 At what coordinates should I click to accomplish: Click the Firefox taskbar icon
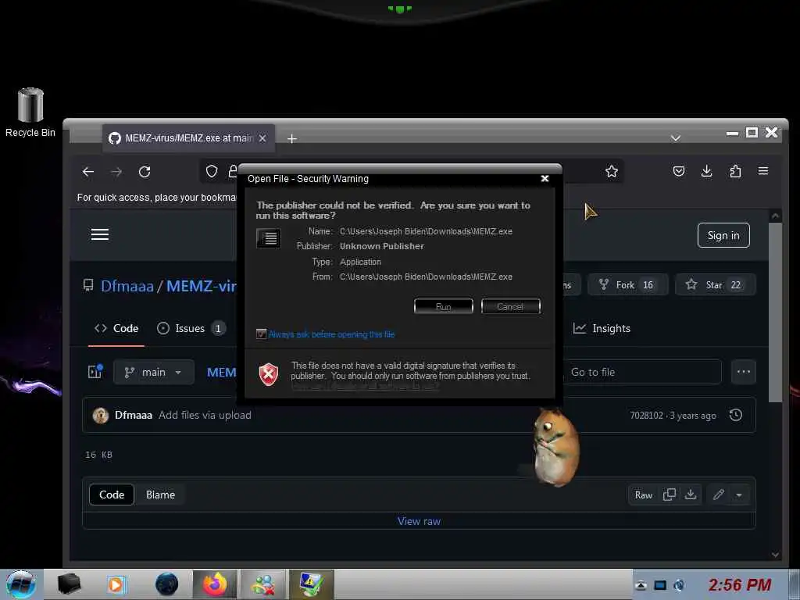point(215,584)
